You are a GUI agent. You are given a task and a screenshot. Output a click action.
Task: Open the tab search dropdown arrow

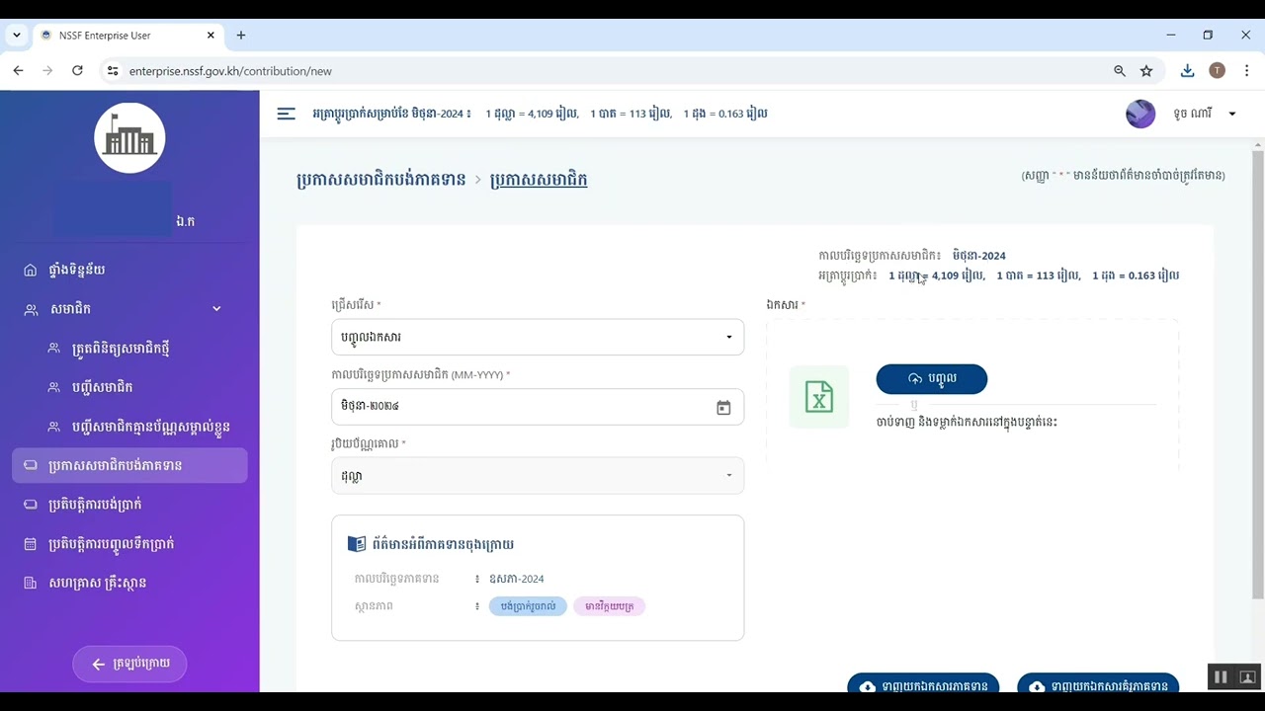pyautogui.click(x=17, y=36)
